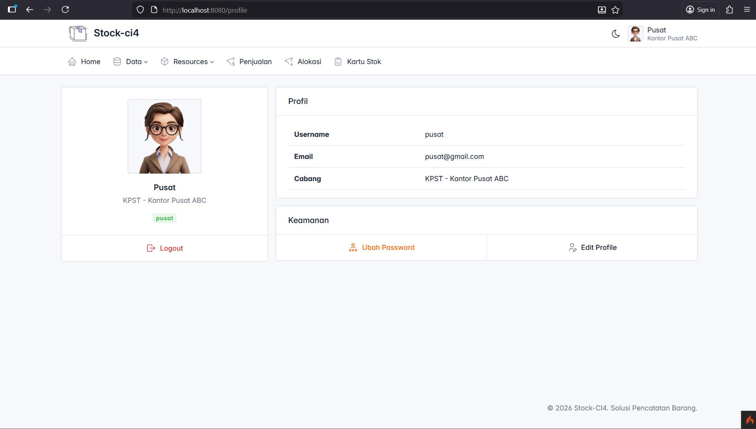Click the browser back arrow
The image size is (756, 429).
click(x=30, y=9)
